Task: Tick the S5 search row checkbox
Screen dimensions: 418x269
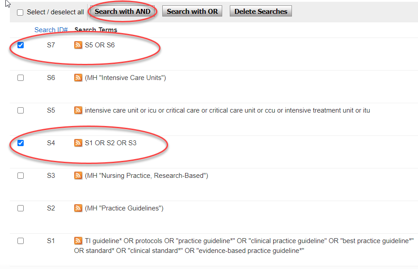Action: [x=21, y=110]
